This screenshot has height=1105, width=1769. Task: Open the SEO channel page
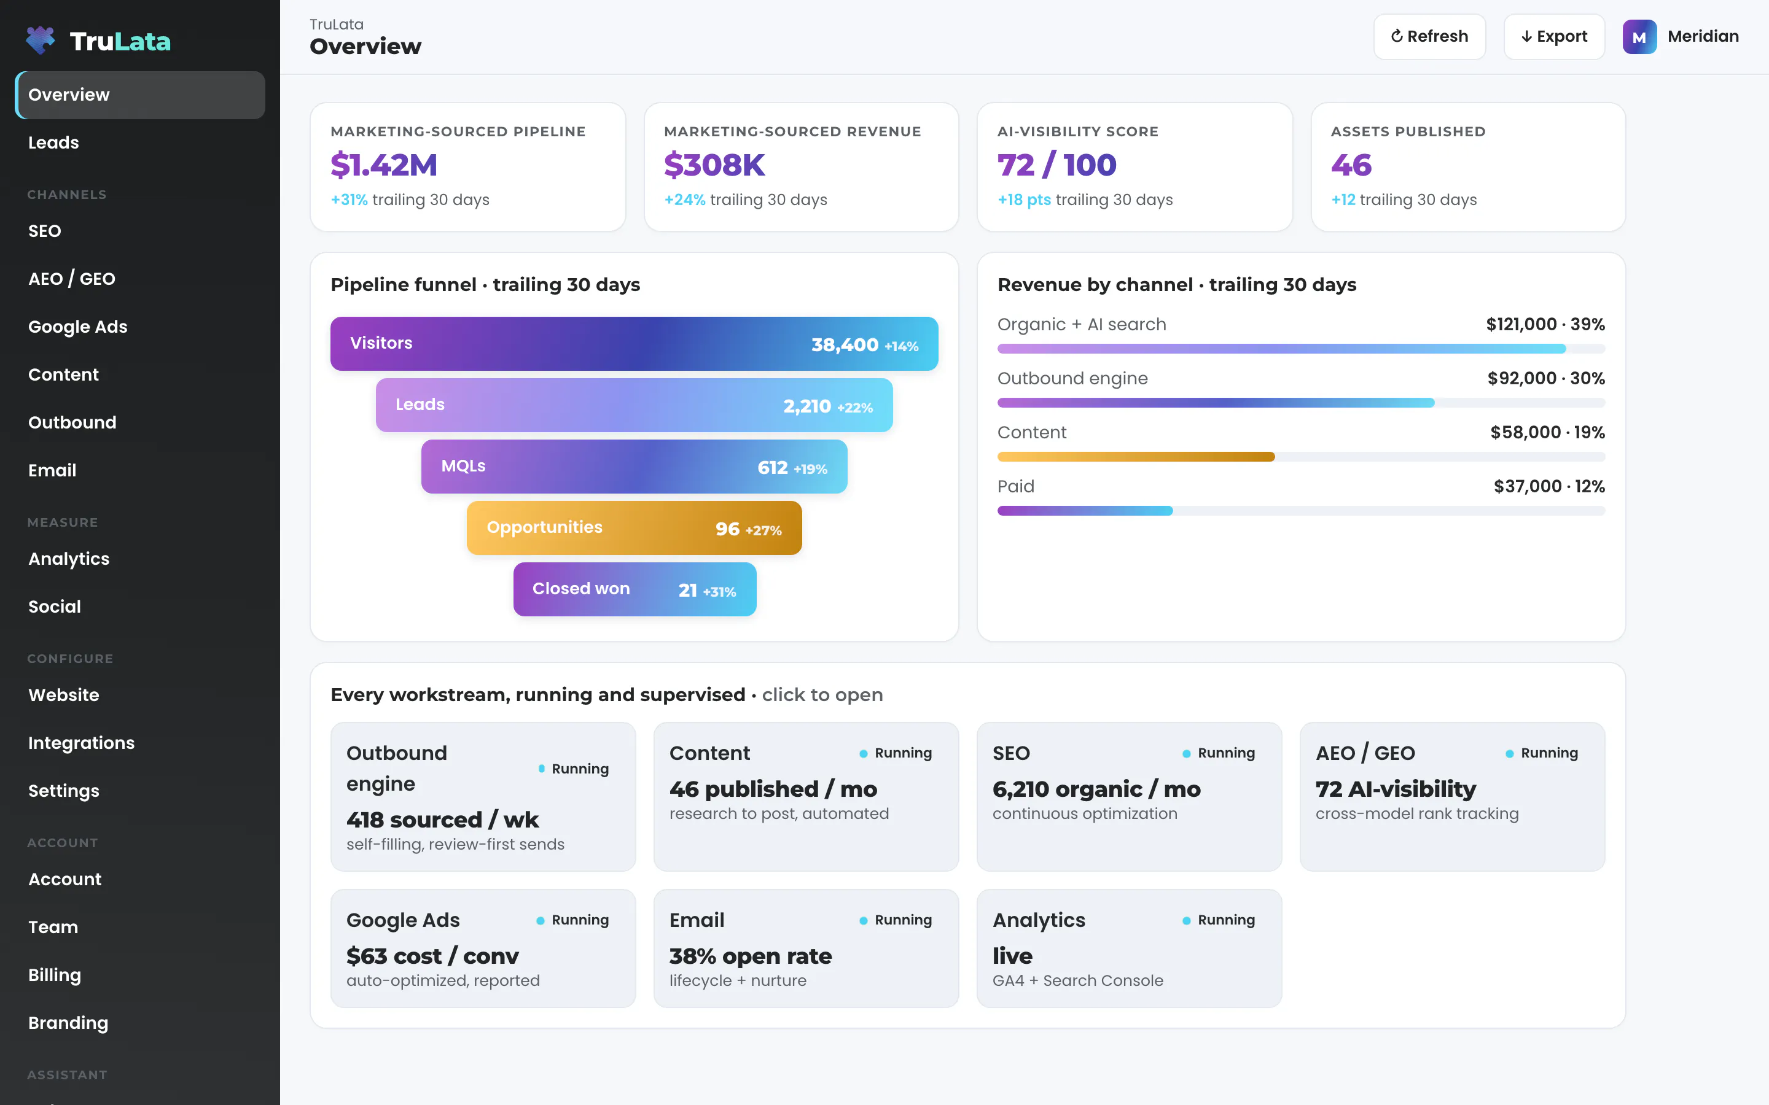click(139, 231)
